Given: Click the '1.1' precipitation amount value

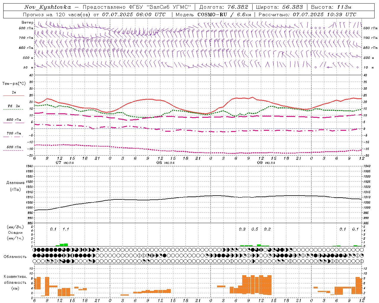Looking at the screenshot, I should (x=66, y=229).
